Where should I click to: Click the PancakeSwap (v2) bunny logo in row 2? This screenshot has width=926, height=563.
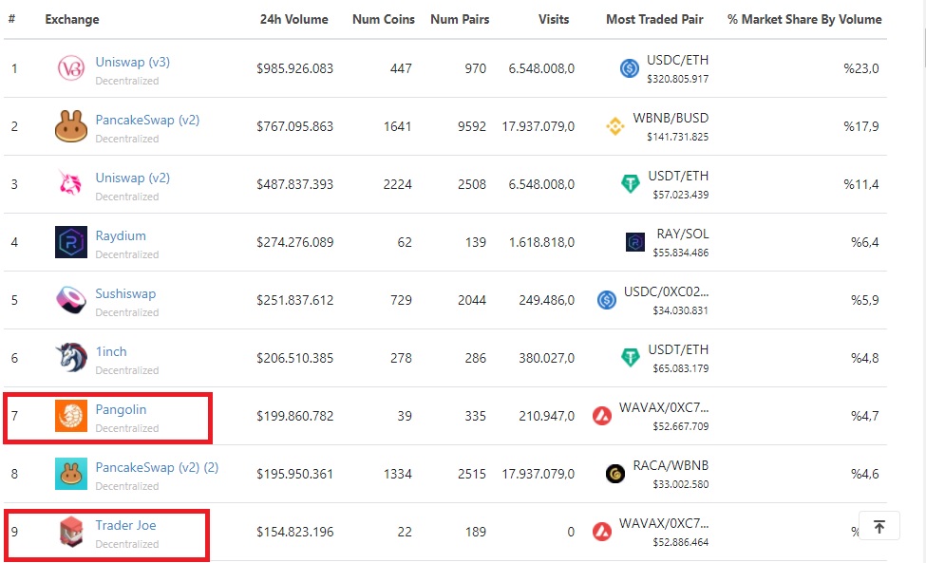[71, 126]
